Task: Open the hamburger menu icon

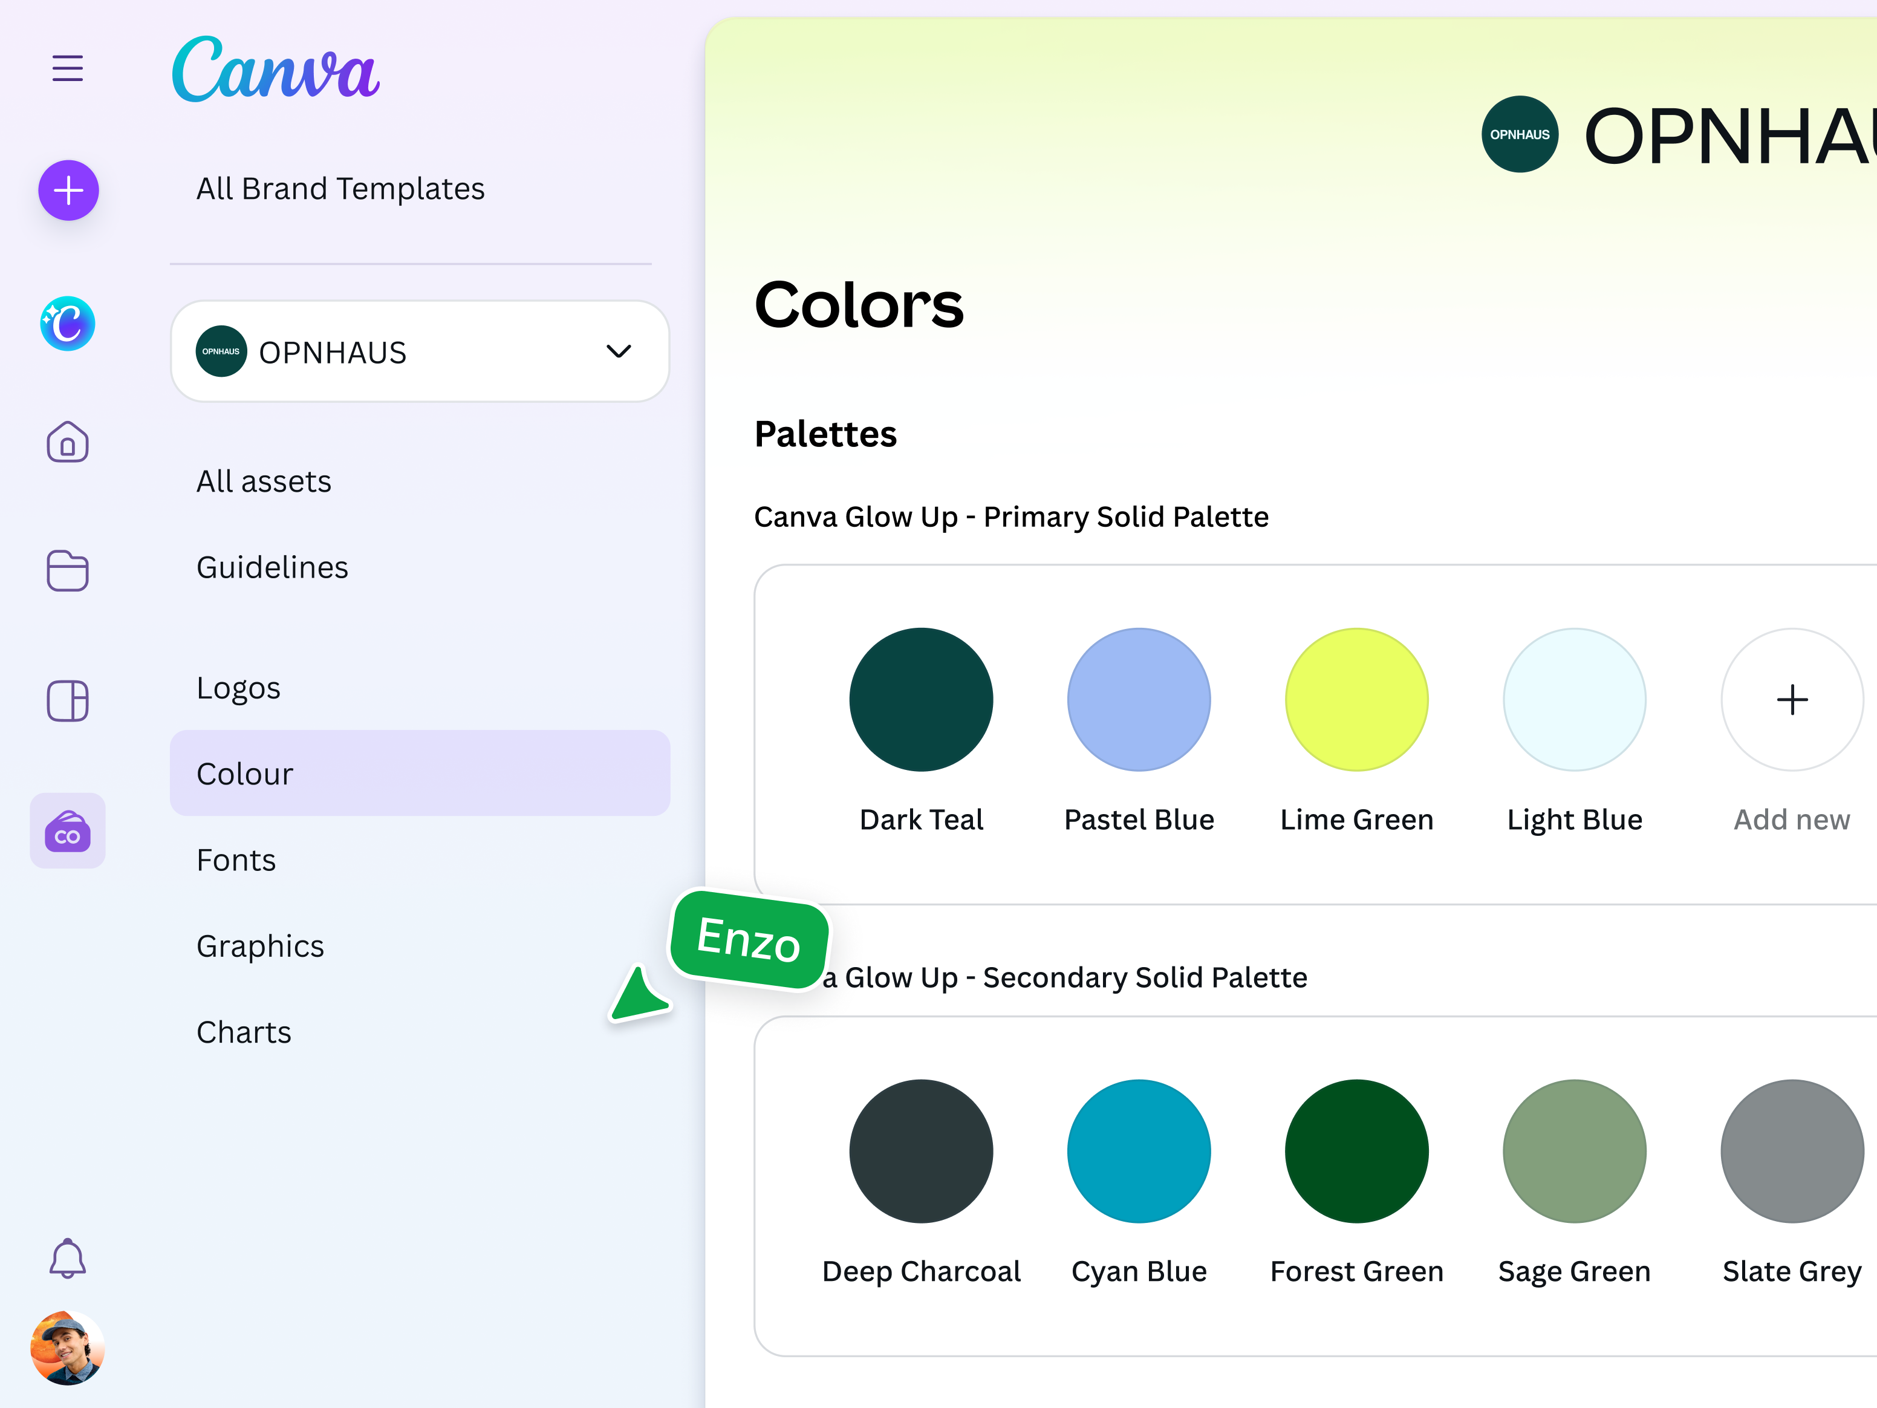Action: click(x=68, y=68)
